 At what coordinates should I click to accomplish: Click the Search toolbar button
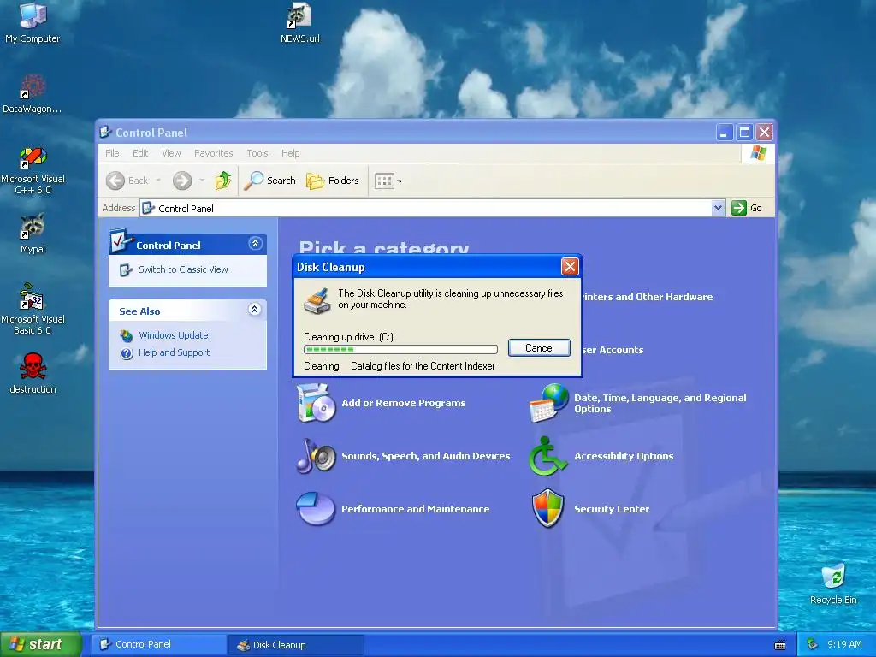point(269,181)
